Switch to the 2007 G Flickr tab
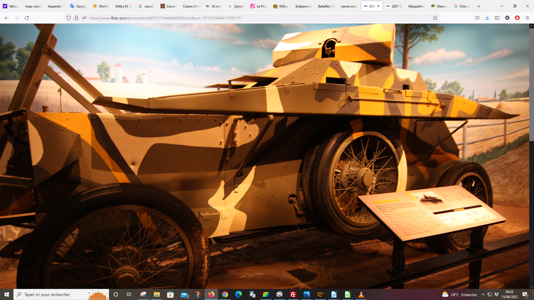This screenshot has width=534, height=300. (x=394, y=6)
